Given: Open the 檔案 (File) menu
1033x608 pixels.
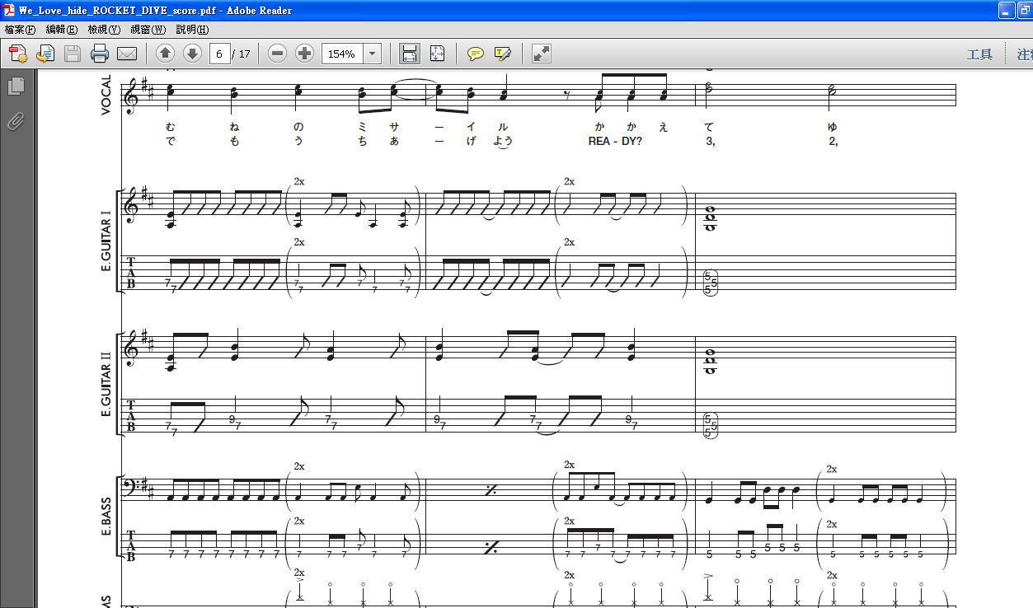Looking at the screenshot, I should pos(20,30).
